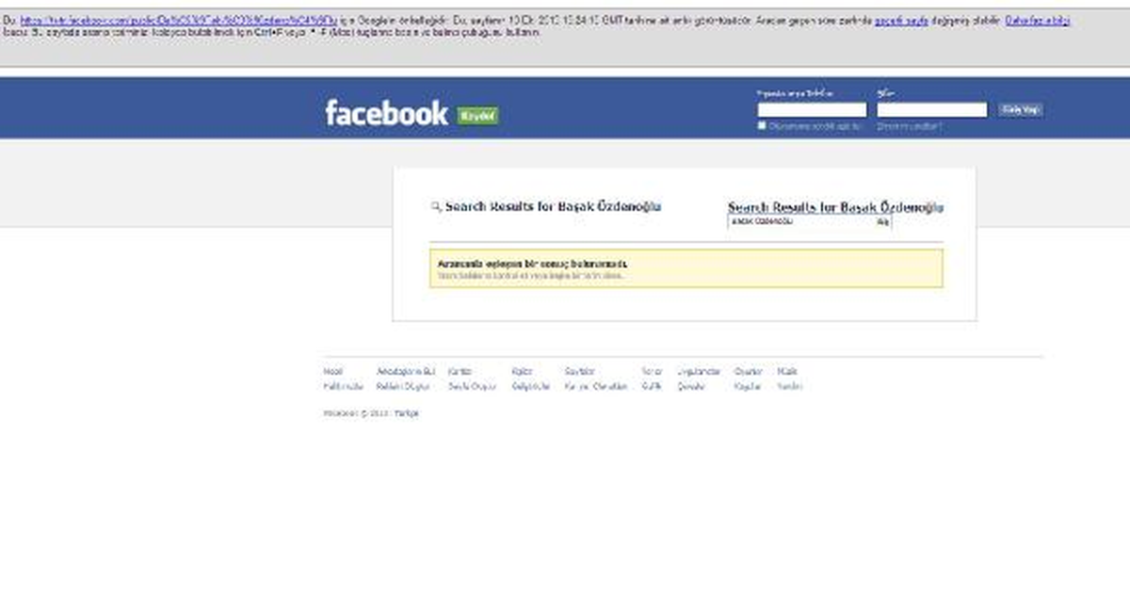Screen dimensions: 1130x597
Task: Open the Yardım help link in footer
Action: (790, 387)
